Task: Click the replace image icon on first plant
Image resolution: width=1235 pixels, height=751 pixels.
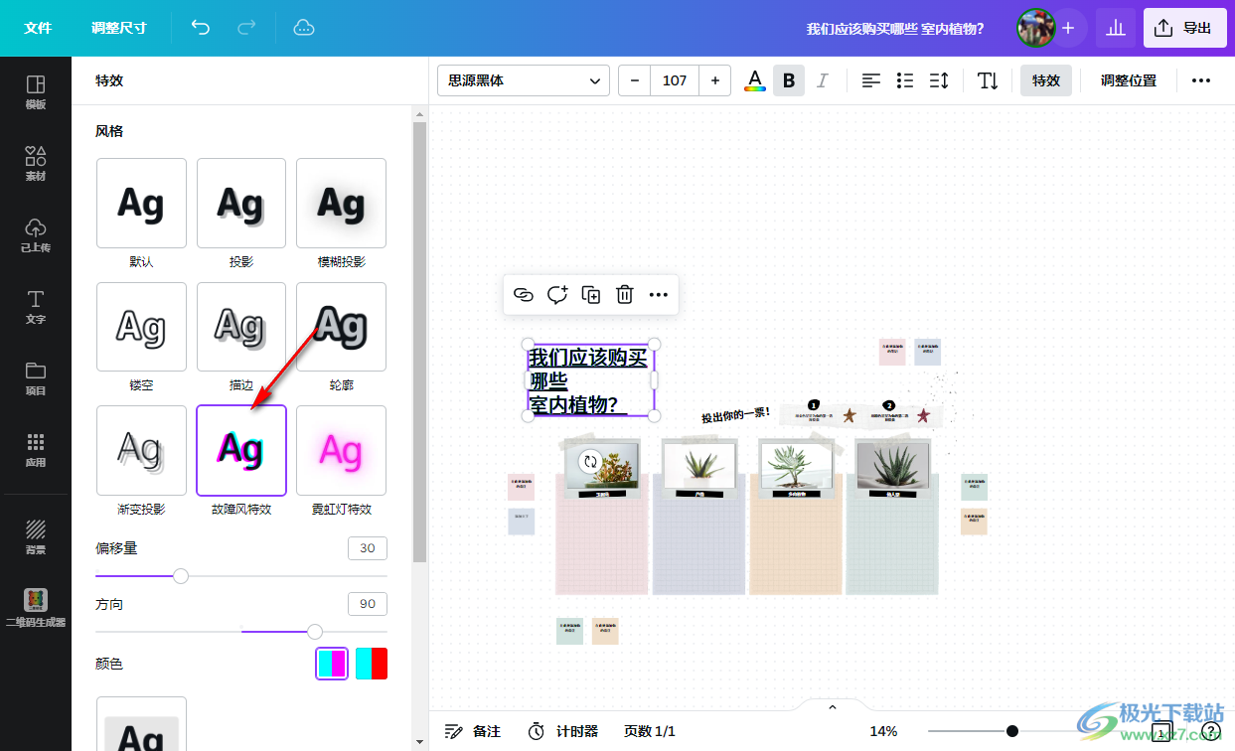Action: click(x=590, y=461)
